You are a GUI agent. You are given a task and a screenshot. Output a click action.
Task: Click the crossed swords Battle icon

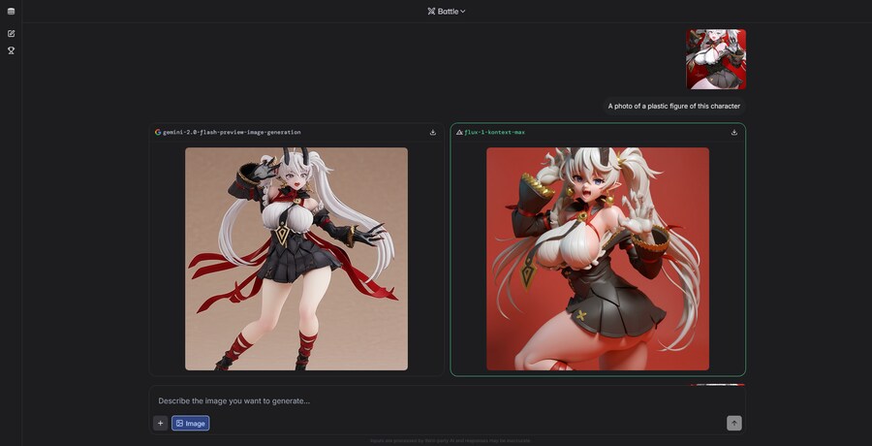click(431, 11)
